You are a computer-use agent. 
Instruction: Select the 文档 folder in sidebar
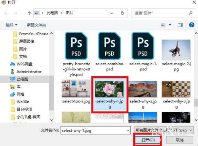pyautogui.click(x=20, y=57)
